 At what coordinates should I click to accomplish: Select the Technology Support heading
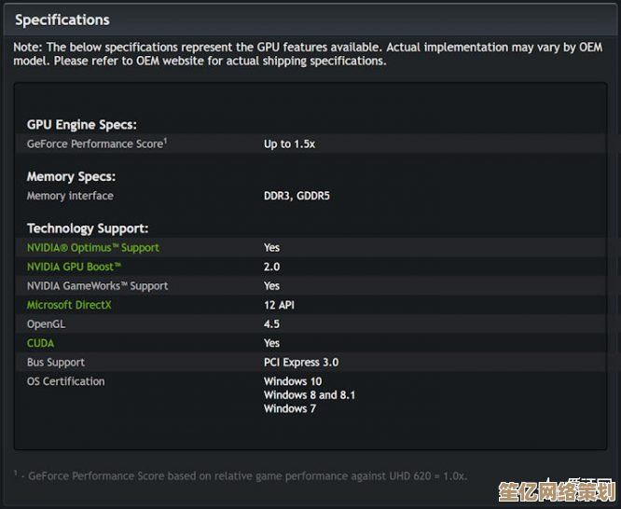[88, 228]
